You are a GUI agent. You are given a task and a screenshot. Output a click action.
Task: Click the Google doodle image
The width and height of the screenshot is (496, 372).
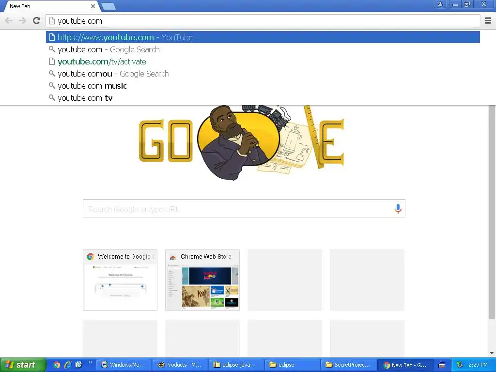(x=242, y=142)
